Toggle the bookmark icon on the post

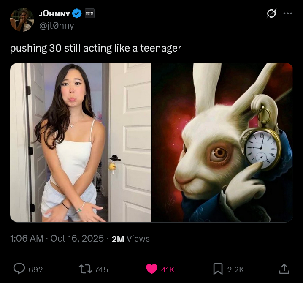(218, 269)
